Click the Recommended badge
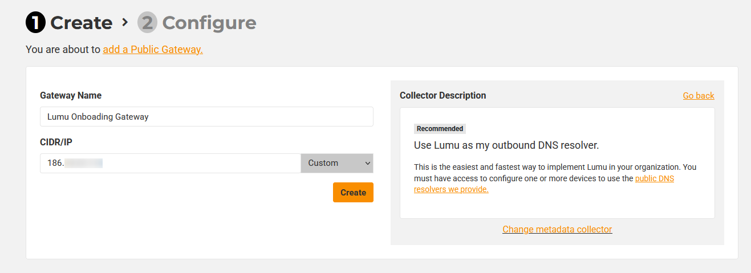Image resolution: width=751 pixels, height=273 pixels. pos(440,129)
